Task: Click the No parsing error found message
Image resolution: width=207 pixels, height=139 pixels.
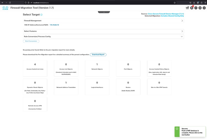Action: tap(49, 50)
